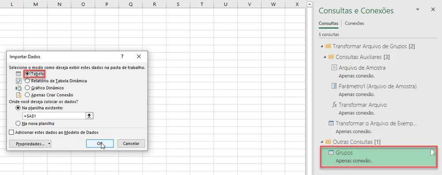The image size is (442, 175).
Task: Click the Transformar o Arquivo de Exemplo table icon
Action: pyautogui.click(x=331, y=123)
